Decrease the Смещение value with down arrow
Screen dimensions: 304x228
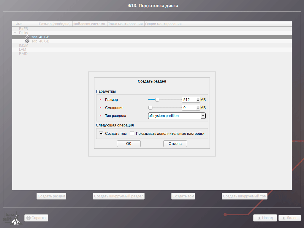point(198,109)
